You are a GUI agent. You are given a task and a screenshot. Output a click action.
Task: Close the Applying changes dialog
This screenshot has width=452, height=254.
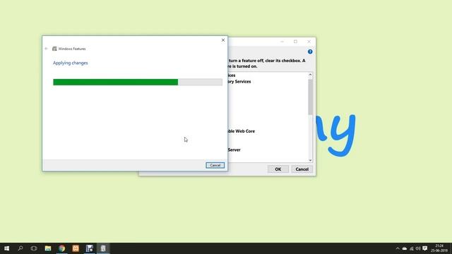click(223, 40)
